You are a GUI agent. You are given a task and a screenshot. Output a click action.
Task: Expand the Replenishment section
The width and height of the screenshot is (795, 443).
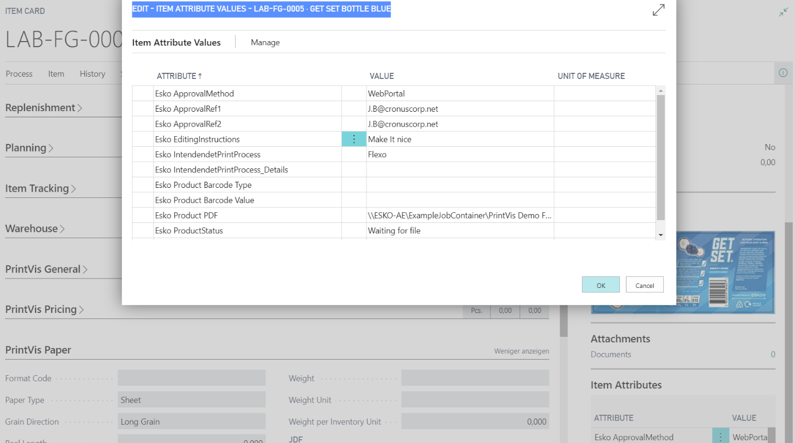tap(43, 108)
